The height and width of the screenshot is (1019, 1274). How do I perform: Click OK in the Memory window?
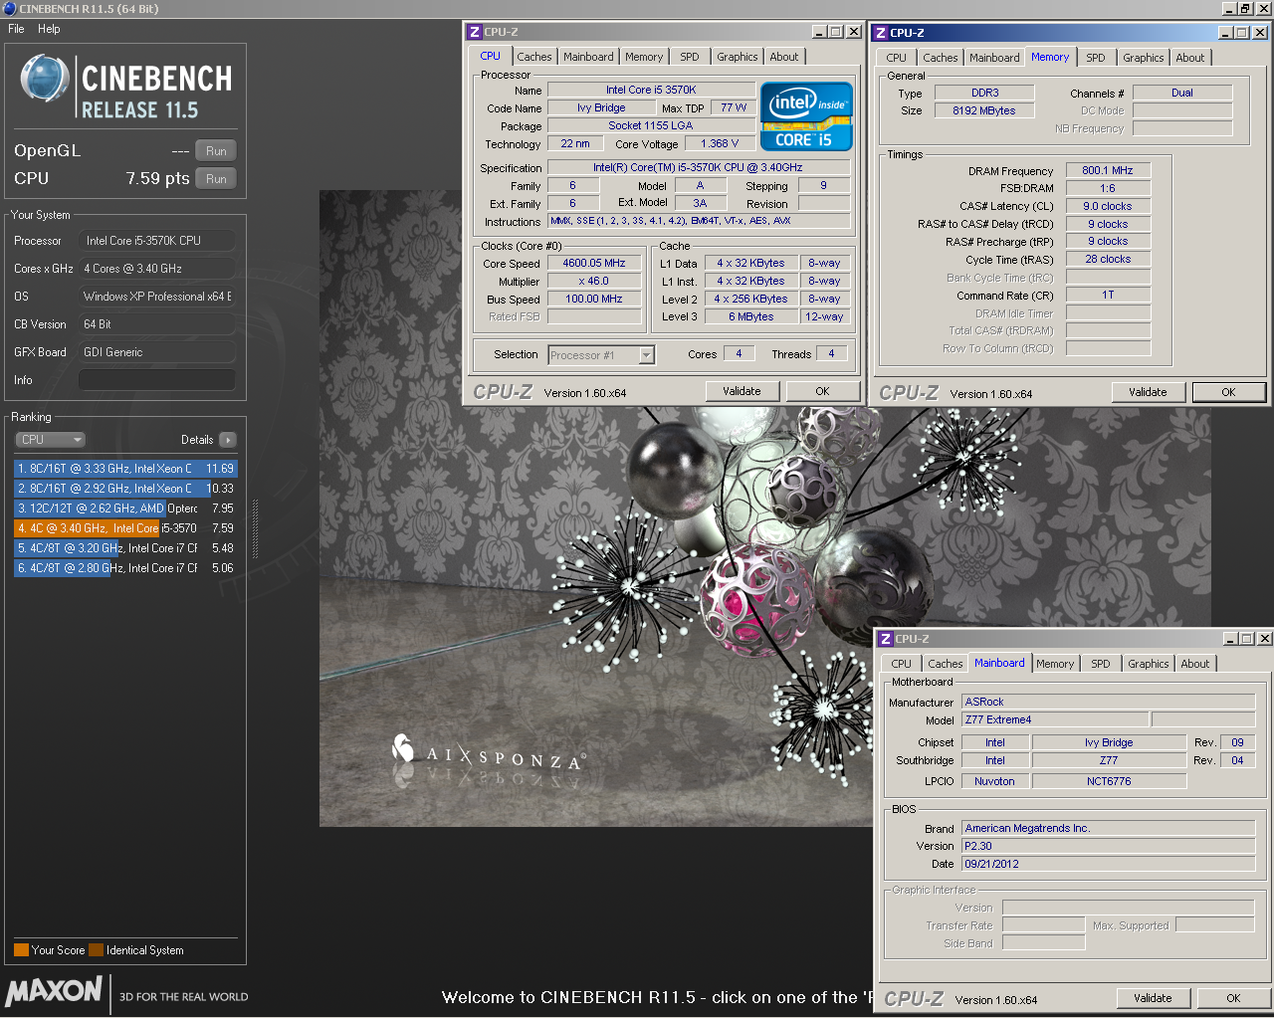1228,392
